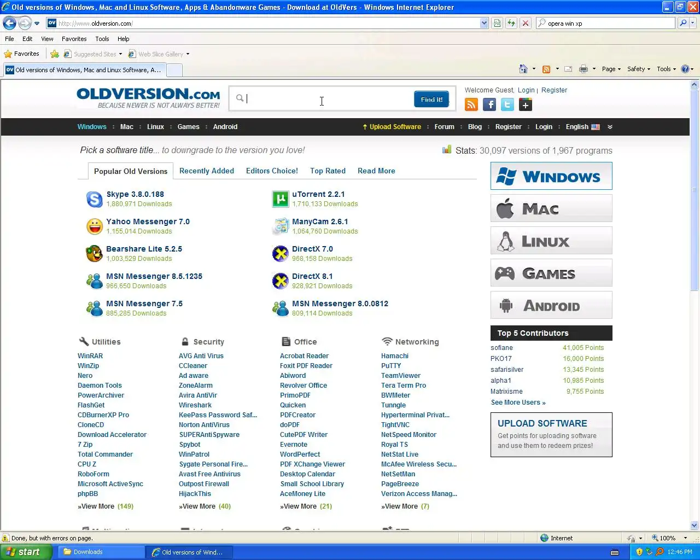Click the Windows platform banner button
The width and height of the screenshot is (700, 560).
pos(551,176)
